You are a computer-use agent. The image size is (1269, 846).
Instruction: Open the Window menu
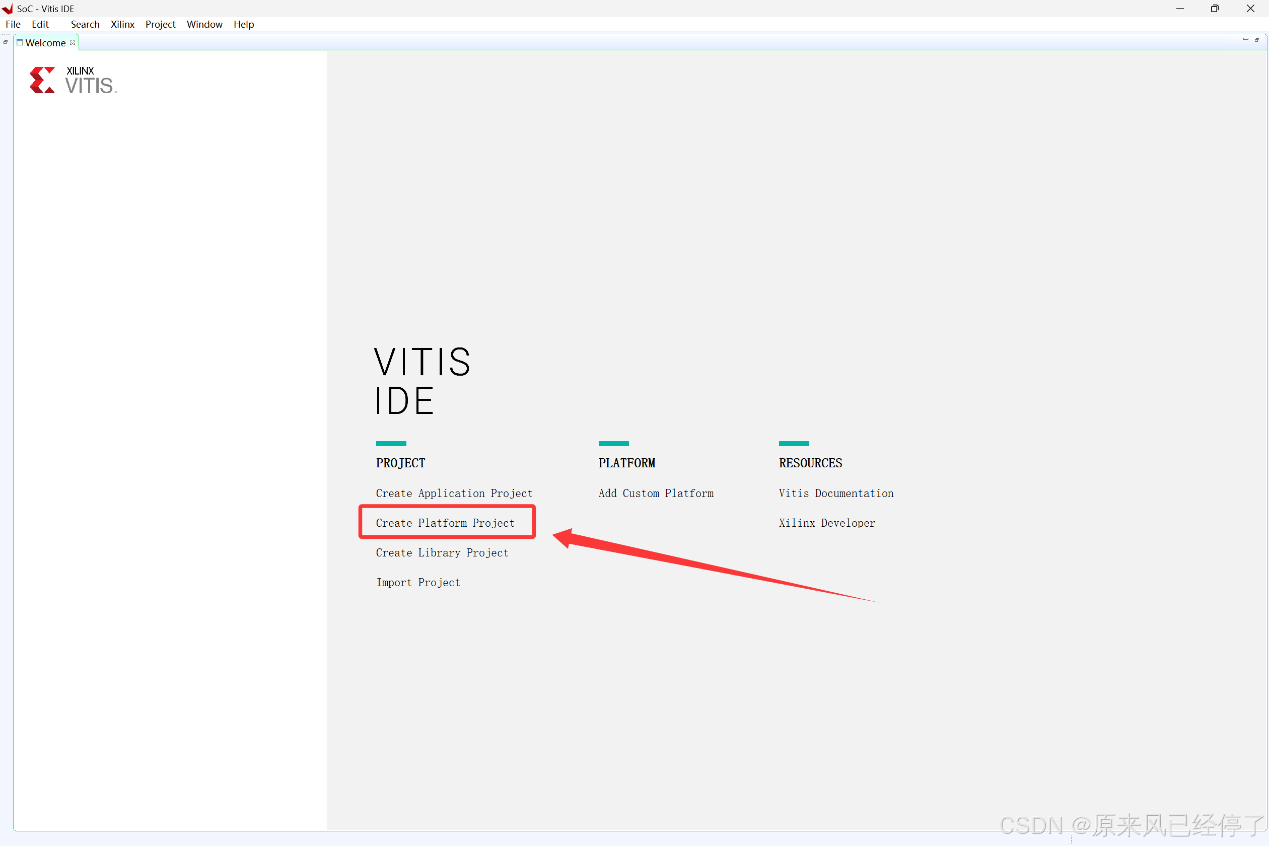click(204, 24)
